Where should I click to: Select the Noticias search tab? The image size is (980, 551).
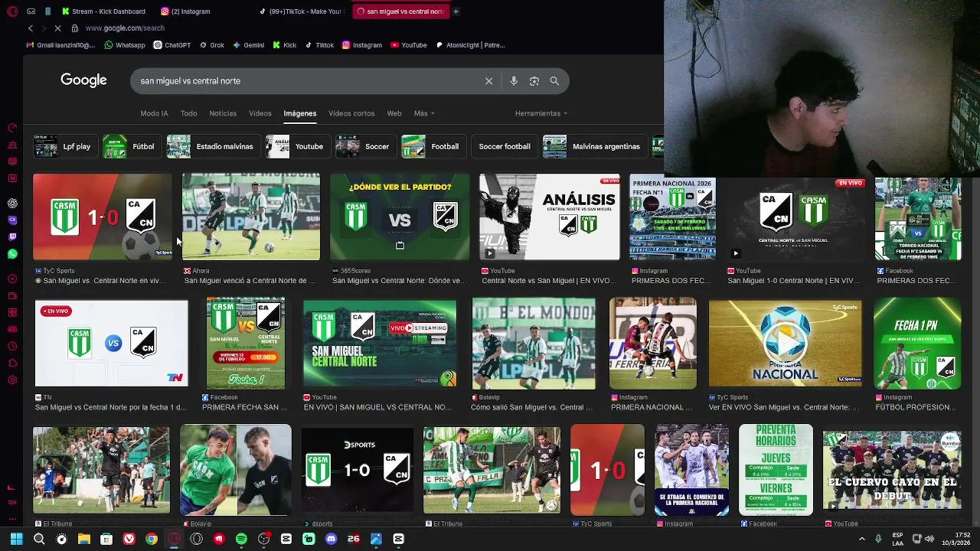pyautogui.click(x=223, y=113)
